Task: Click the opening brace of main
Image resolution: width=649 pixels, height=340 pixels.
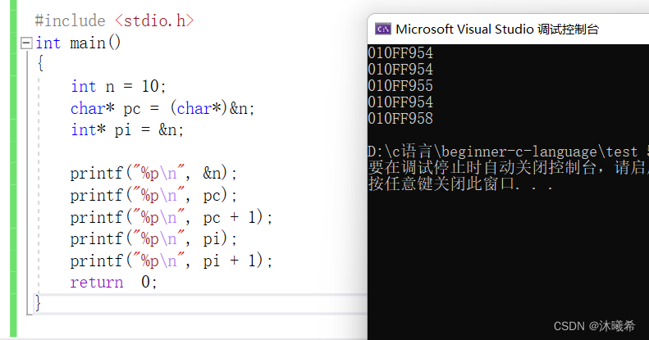Action: pos(40,64)
